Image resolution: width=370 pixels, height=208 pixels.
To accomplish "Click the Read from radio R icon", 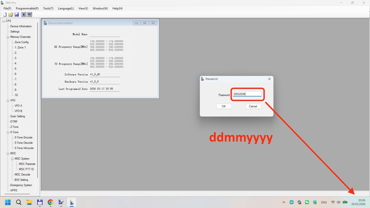I will point(24,15).
